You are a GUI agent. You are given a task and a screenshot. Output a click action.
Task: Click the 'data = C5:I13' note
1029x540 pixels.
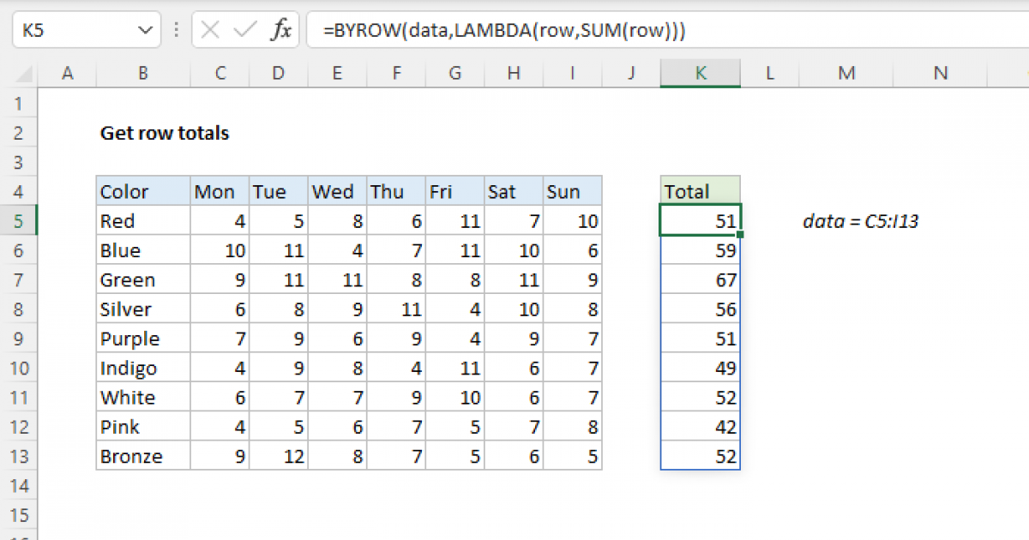tap(861, 221)
